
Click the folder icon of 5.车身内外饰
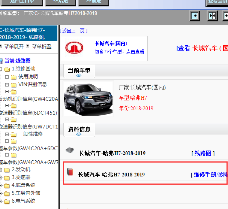(7, 194)
